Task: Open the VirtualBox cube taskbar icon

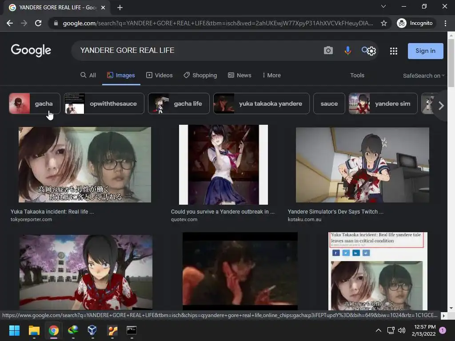Action: 92,330
